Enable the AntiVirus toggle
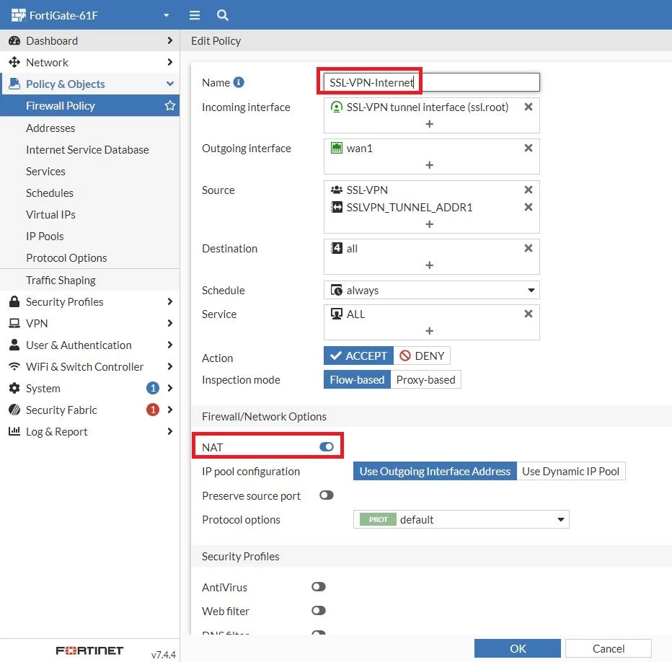Viewport: 672px width, 662px height. (319, 586)
